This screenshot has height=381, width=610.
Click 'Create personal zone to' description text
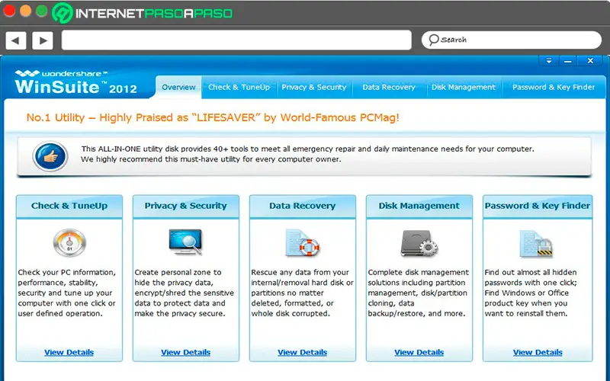pyautogui.click(x=184, y=293)
